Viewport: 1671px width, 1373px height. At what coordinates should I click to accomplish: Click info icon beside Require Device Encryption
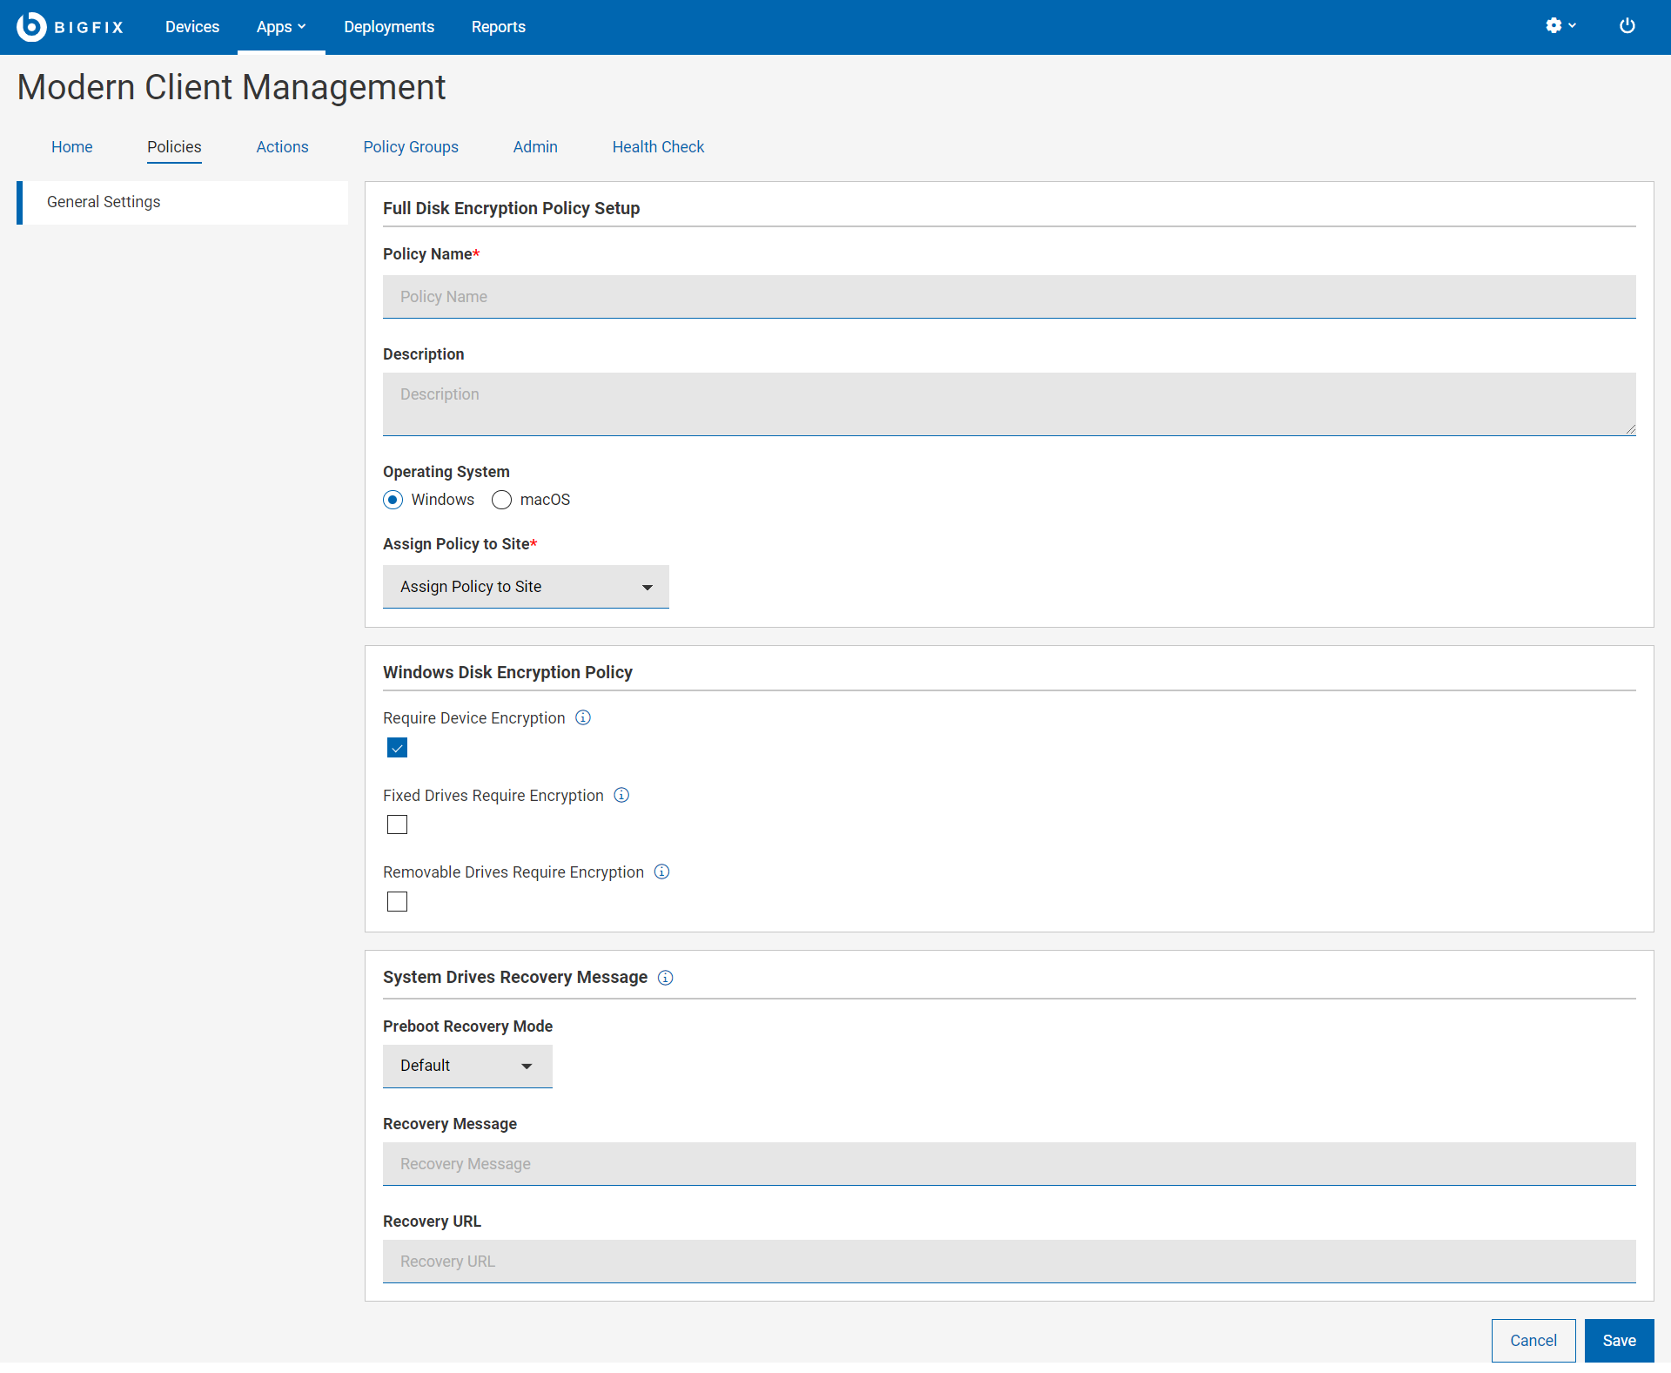pos(583,717)
